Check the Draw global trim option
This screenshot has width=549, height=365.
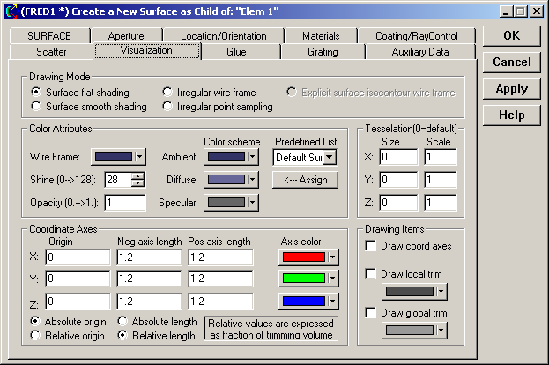[371, 313]
